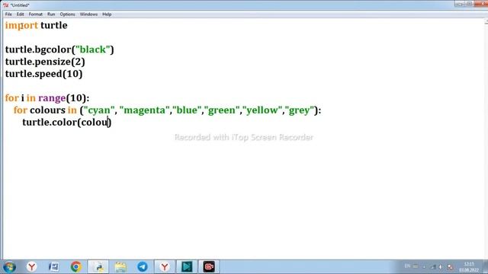Click the system clock date and time

click(x=469, y=267)
